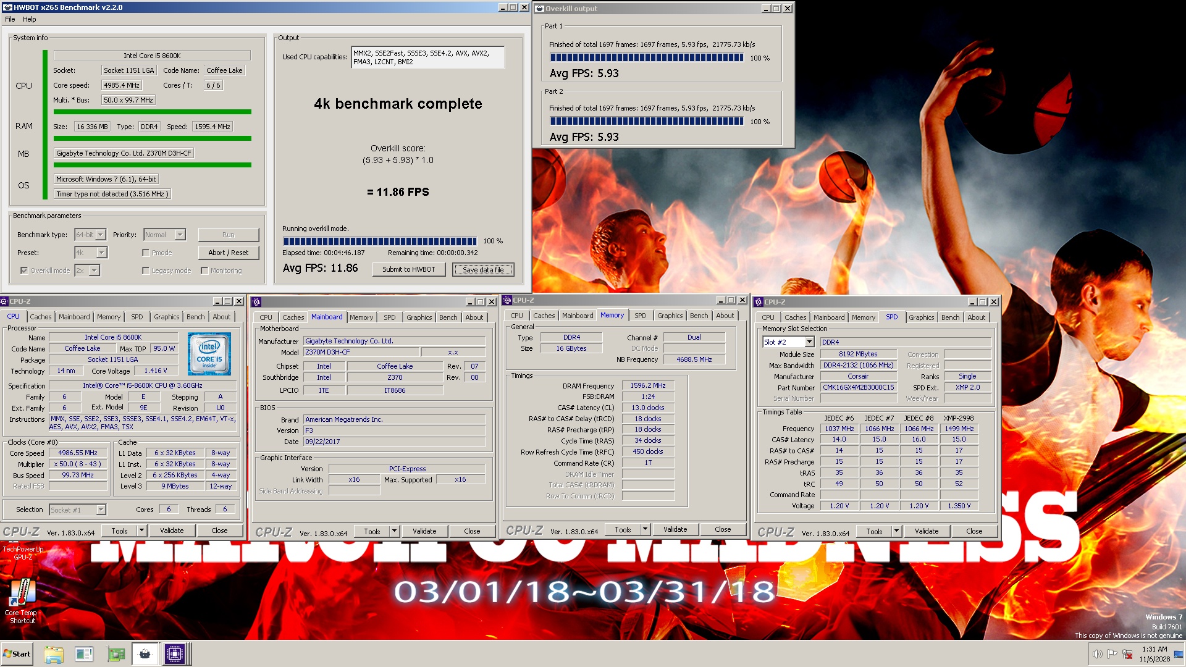
Task: Select SPD tab in CPU-Z Memory window
Action: click(640, 316)
